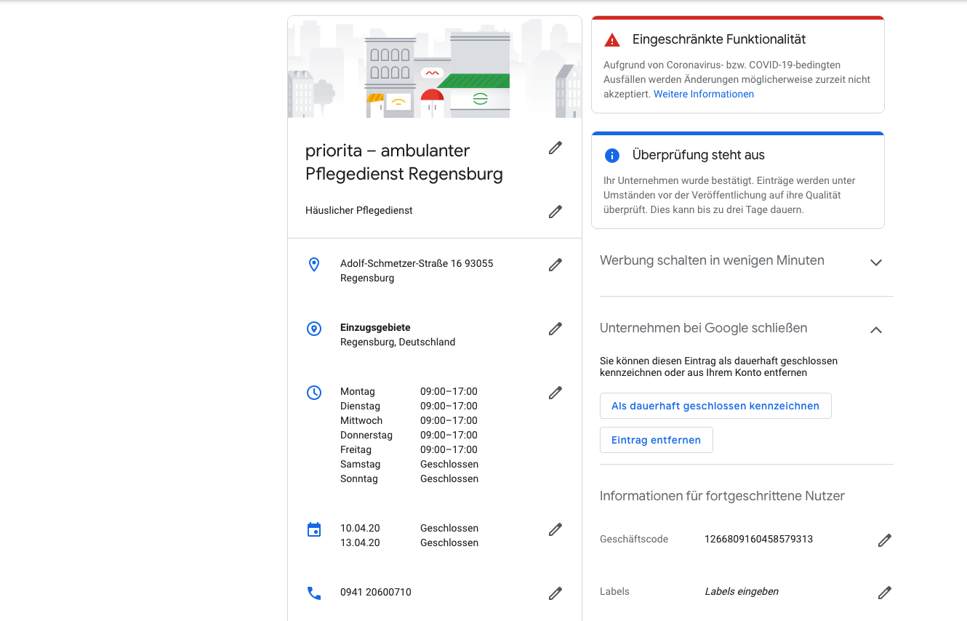The height and width of the screenshot is (621, 967).
Task: Edit the Geschäftscode value
Action: [884, 540]
